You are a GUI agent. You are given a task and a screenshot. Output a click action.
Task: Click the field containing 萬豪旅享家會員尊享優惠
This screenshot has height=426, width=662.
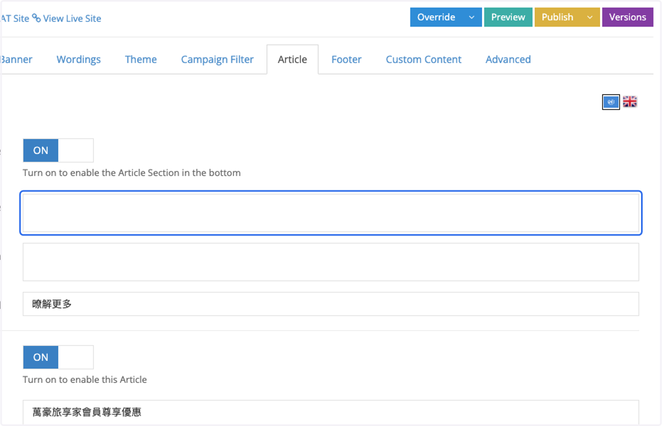tap(331, 412)
